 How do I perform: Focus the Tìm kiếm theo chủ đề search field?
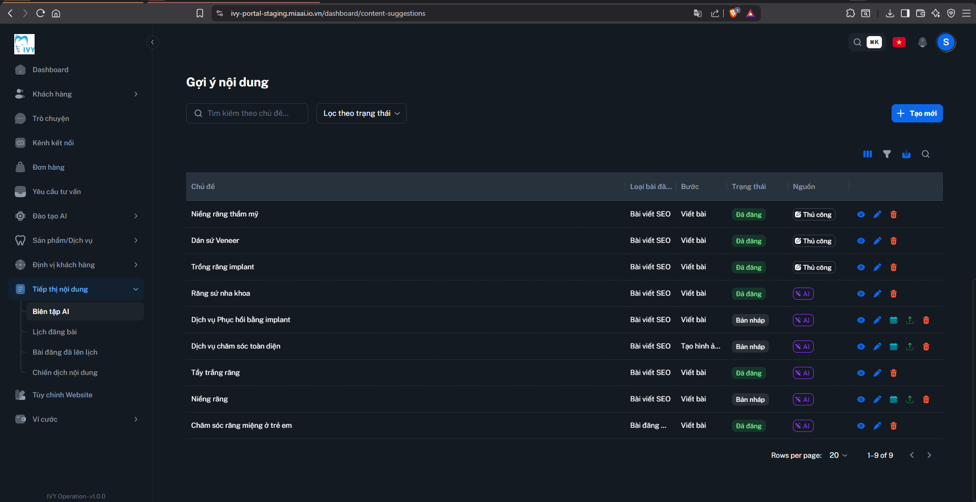[x=247, y=113]
